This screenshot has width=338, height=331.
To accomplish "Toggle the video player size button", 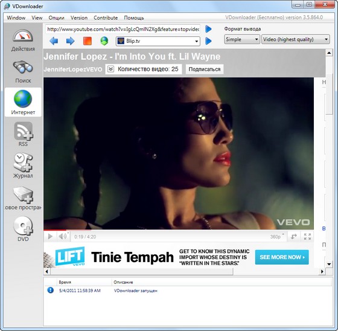I will [x=293, y=237].
